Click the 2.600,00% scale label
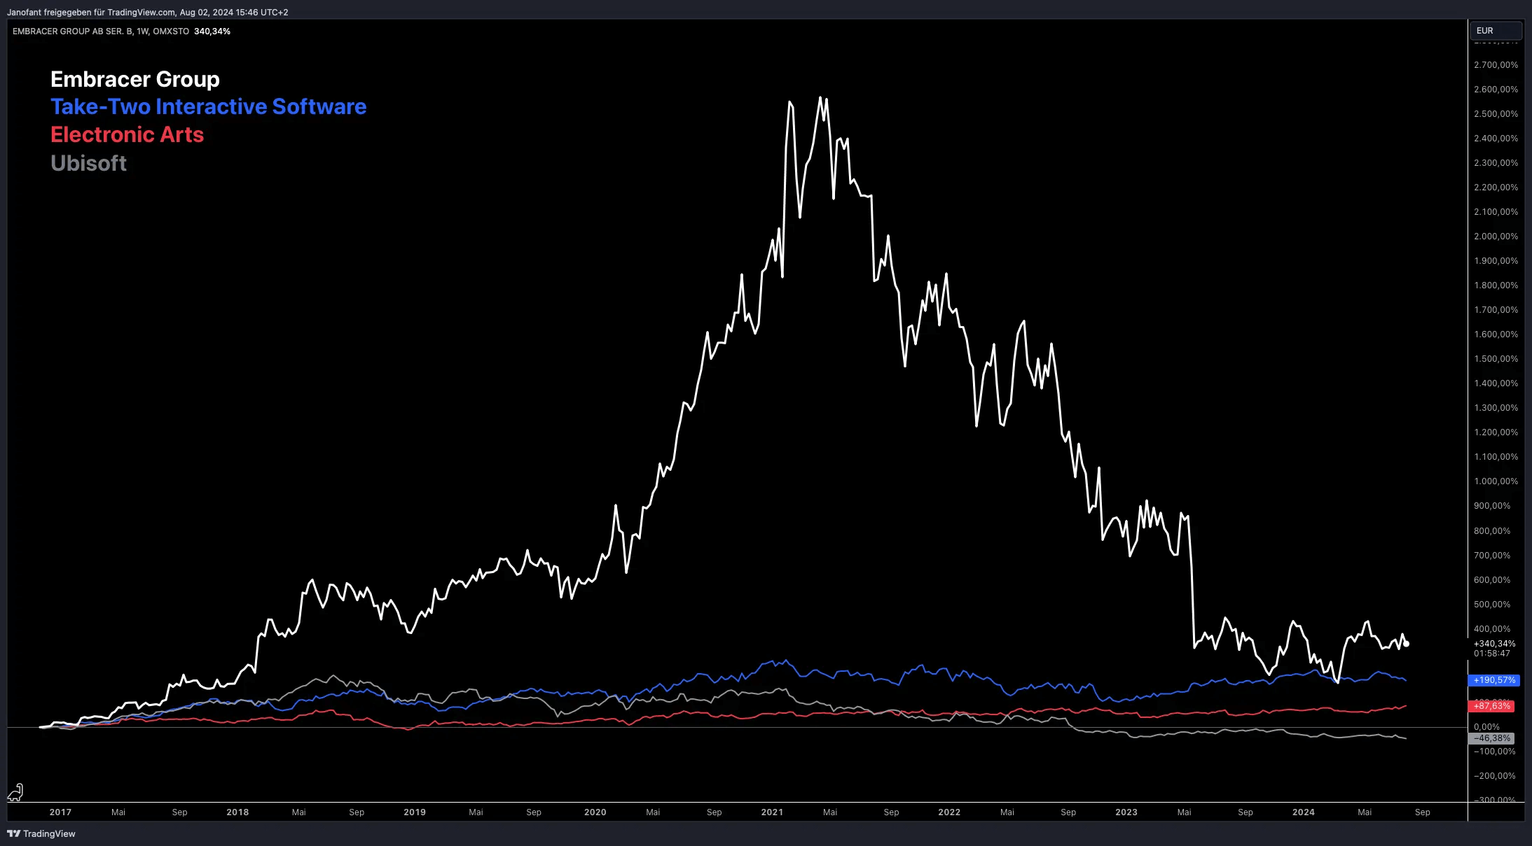Viewport: 1532px width, 846px height. 1496,90
